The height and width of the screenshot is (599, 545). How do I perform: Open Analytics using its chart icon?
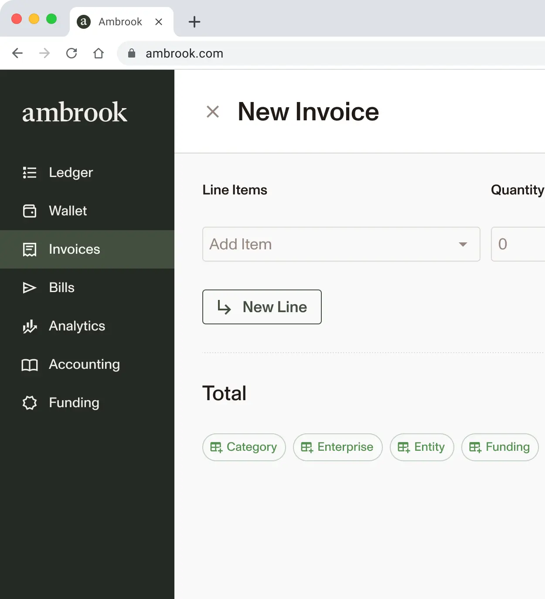pyautogui.click(x=29, y=326)
